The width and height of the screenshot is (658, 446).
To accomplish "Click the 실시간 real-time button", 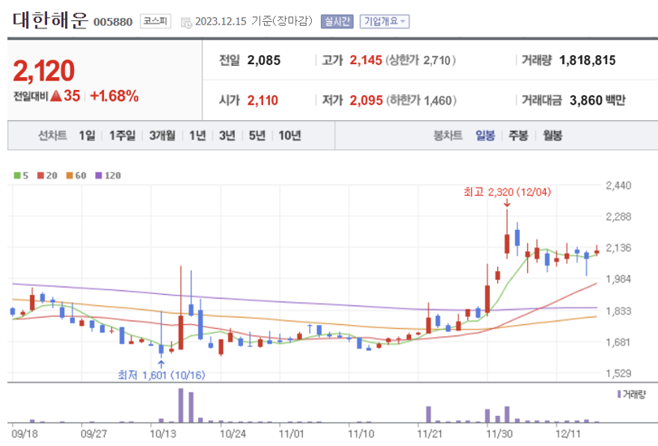I will pos(337,21).
